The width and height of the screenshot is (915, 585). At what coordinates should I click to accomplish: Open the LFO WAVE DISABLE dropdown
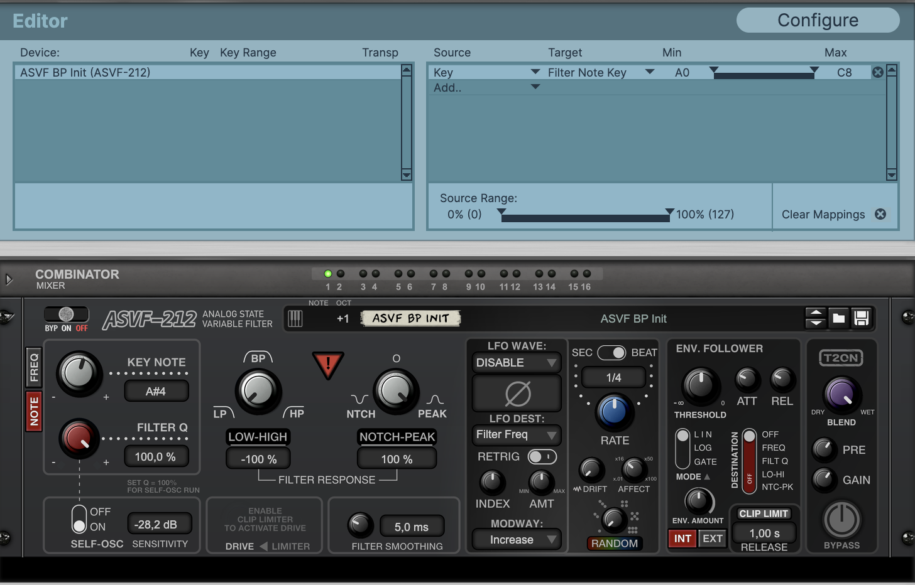click(x=517, y=362)
